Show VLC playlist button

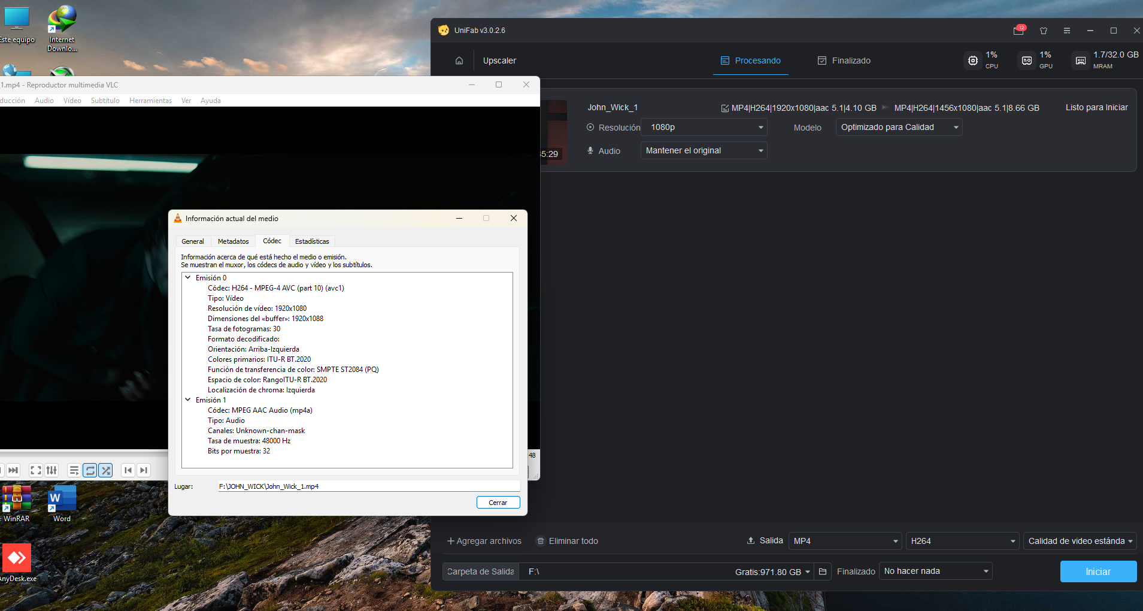pyautogui.click(x=74, y=470)
